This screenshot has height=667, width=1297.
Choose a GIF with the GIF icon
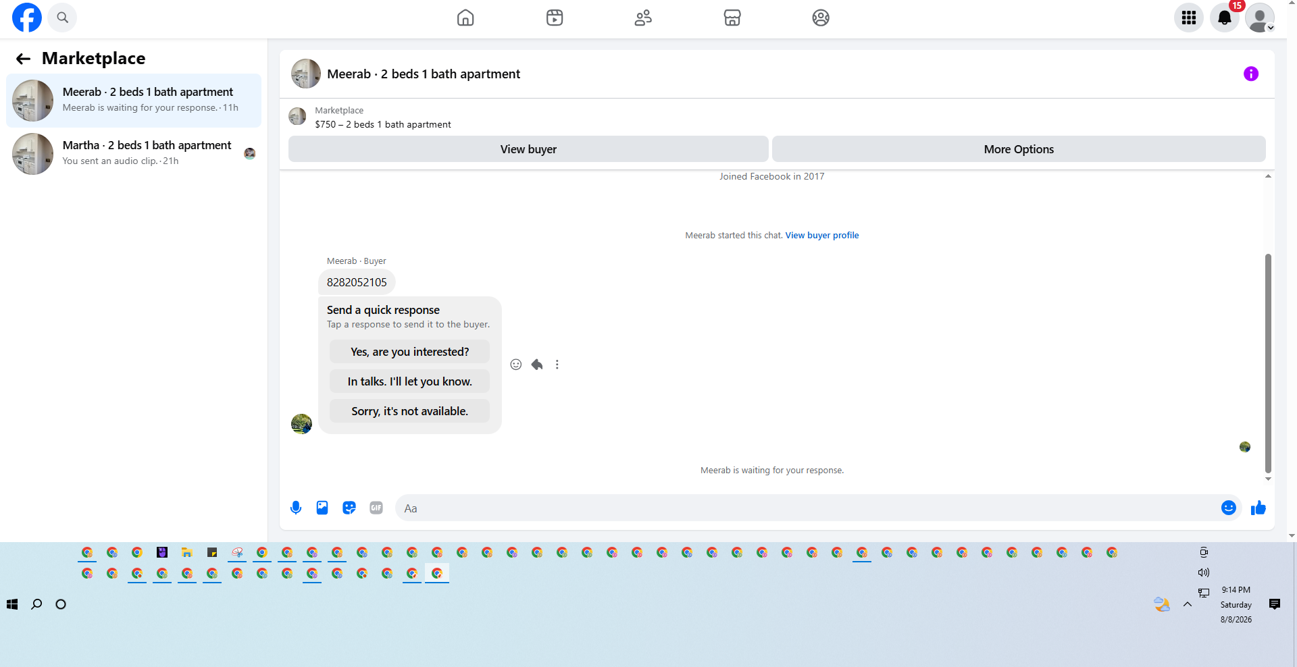[376, 508]
